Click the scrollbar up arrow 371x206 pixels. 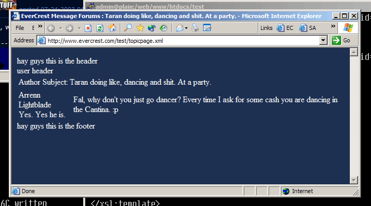click(x=353, y=52)
